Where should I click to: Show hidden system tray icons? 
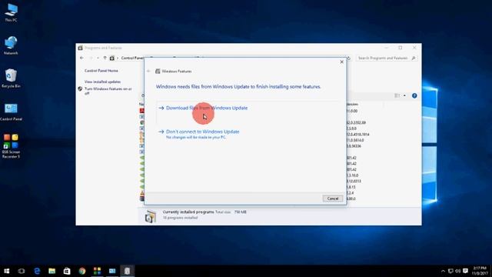click(443, 271)
